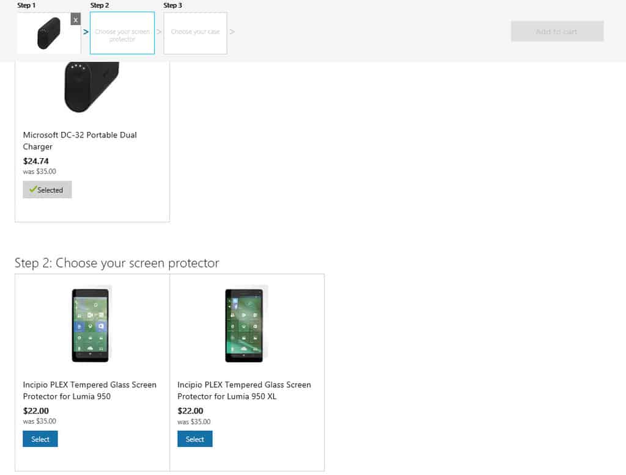Click the 'was $35.00' text under charger
This screenshot has height=475, width=626.
coord(40,172)
